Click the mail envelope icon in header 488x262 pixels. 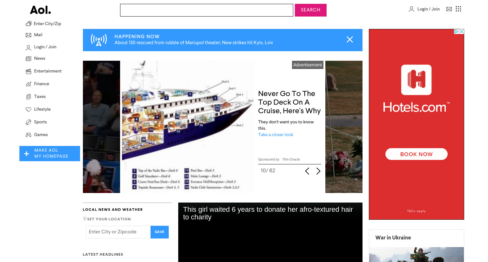[449, 9]
